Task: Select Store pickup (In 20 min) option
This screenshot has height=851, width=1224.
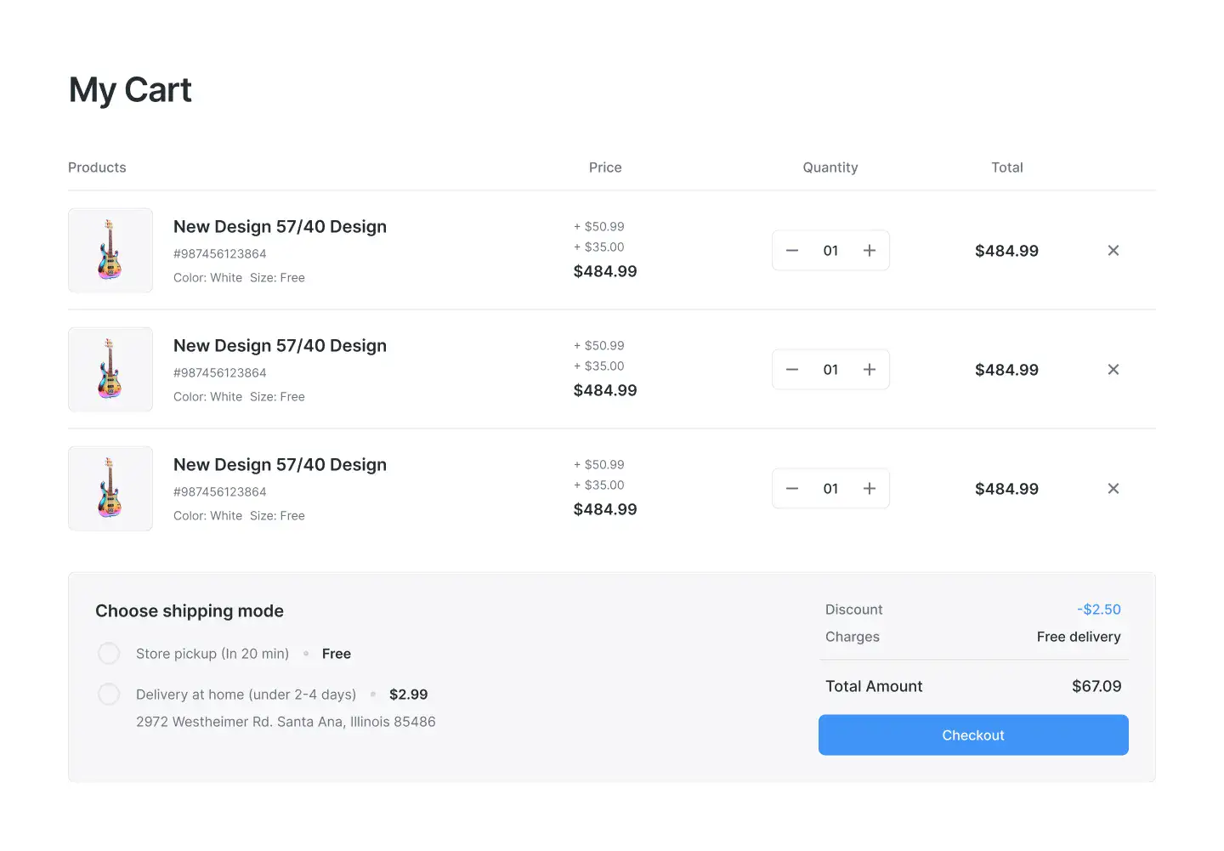Action: (109, 654)
